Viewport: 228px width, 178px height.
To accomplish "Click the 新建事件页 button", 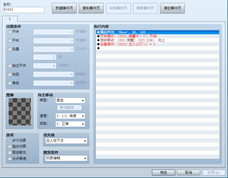I will coord(64,8).
